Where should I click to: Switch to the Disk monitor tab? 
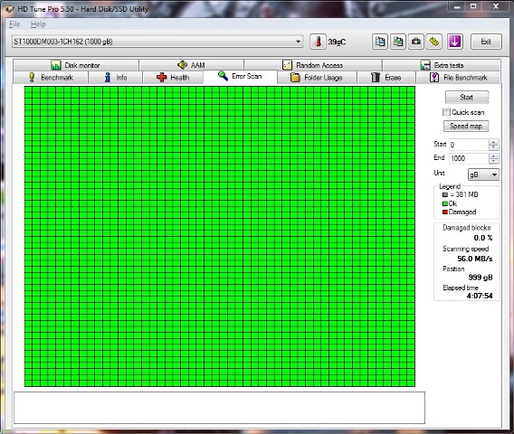(76, 65)
